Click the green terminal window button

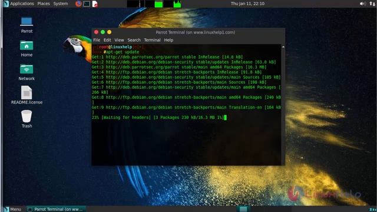coord(102,32)
